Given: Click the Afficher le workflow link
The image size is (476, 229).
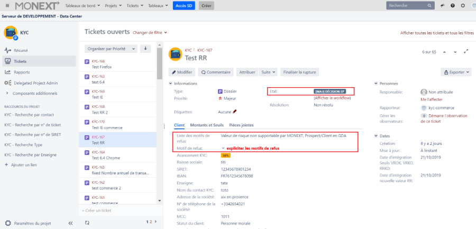Looking at the screenshot, I should 332,98.
